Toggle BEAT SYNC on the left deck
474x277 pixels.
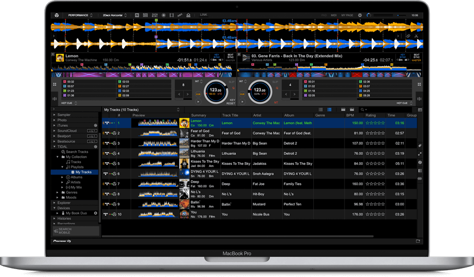[230, 57]
